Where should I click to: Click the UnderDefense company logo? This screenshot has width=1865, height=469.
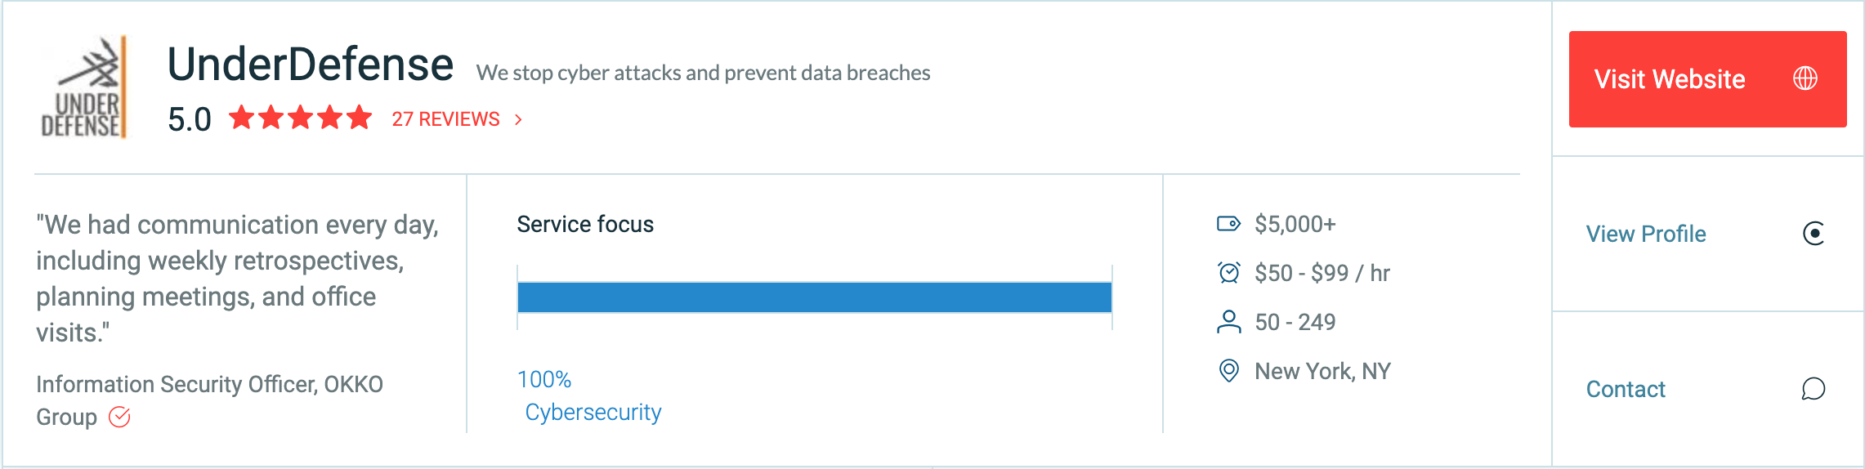[84, 87]
